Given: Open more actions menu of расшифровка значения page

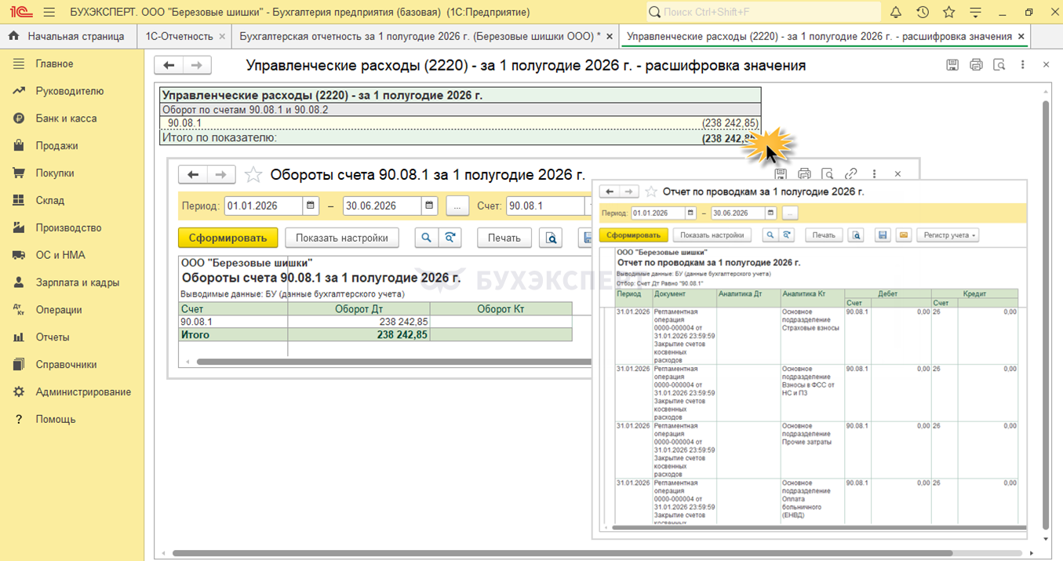Looking at the screenshot, I should click(x=1022, y=65).
